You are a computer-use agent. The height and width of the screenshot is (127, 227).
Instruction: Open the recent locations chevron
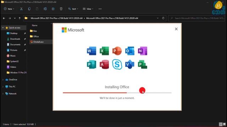[15, 18]
